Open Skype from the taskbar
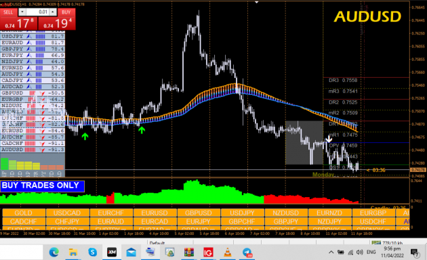The image size is (427, 260). 93,253
